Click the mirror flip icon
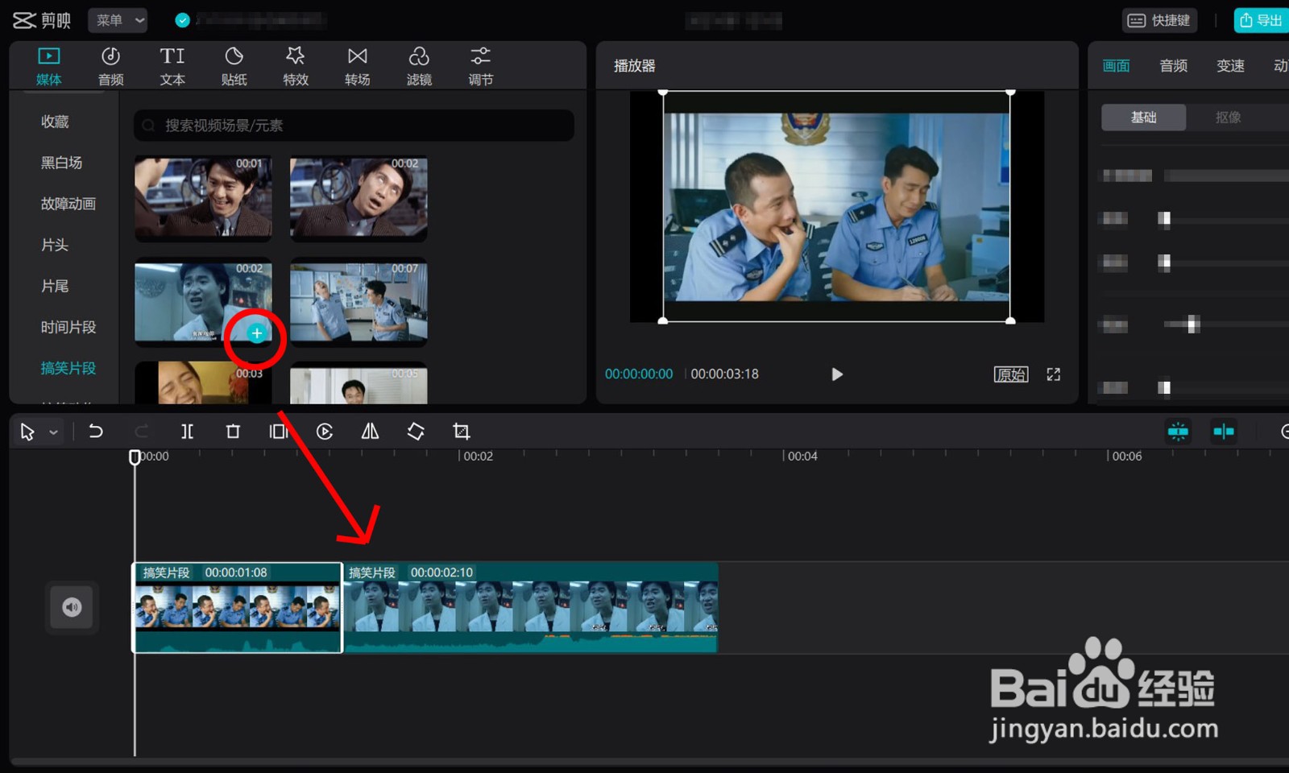1289x773 pixels. [370, 432]
